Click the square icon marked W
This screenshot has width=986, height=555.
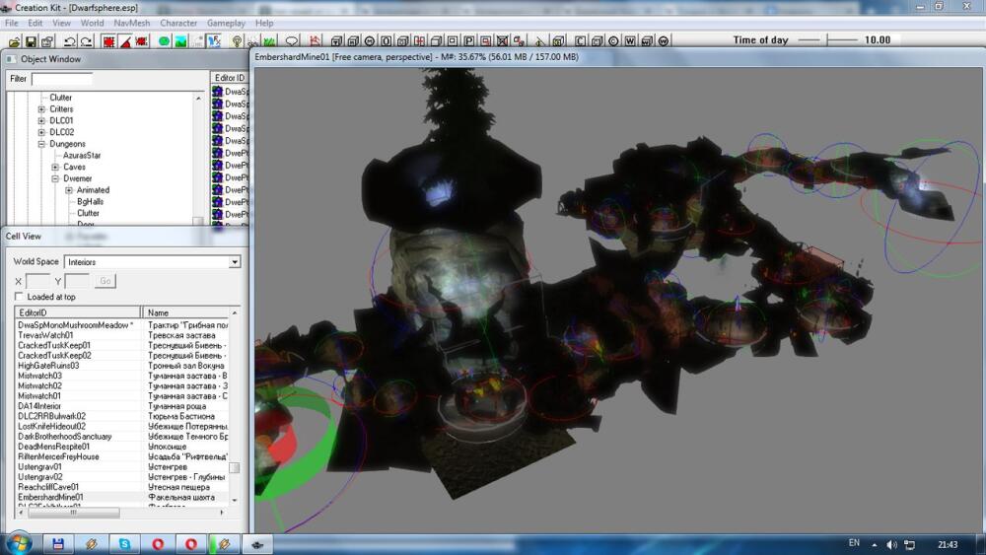coord(630,41)
